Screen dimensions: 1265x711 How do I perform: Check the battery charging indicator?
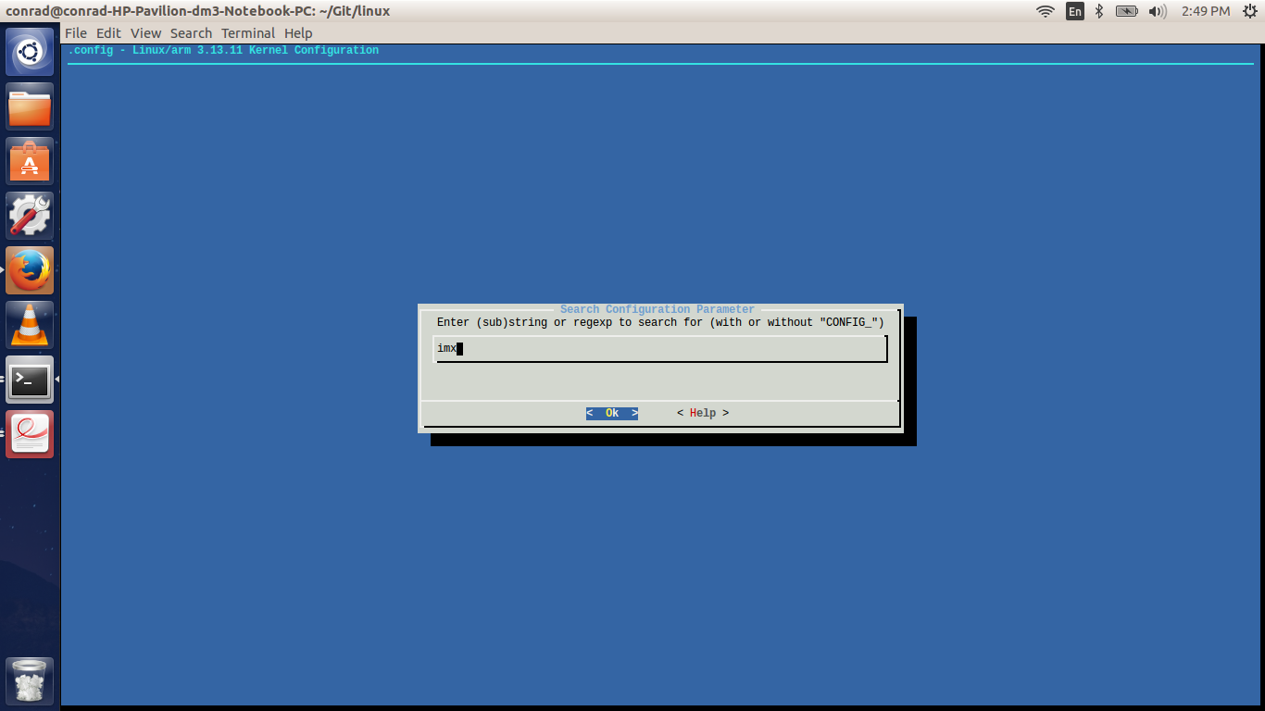pyautogui.click(x=1126, y=11)
